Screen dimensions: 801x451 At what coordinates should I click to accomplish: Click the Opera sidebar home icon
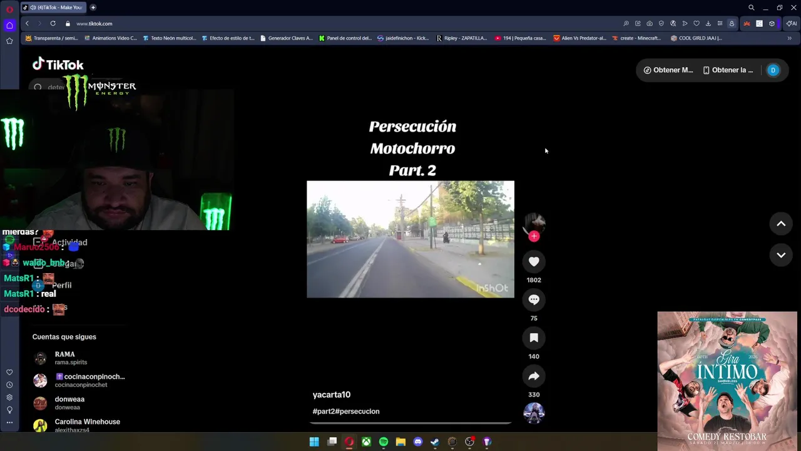click(x=9, y=26)
